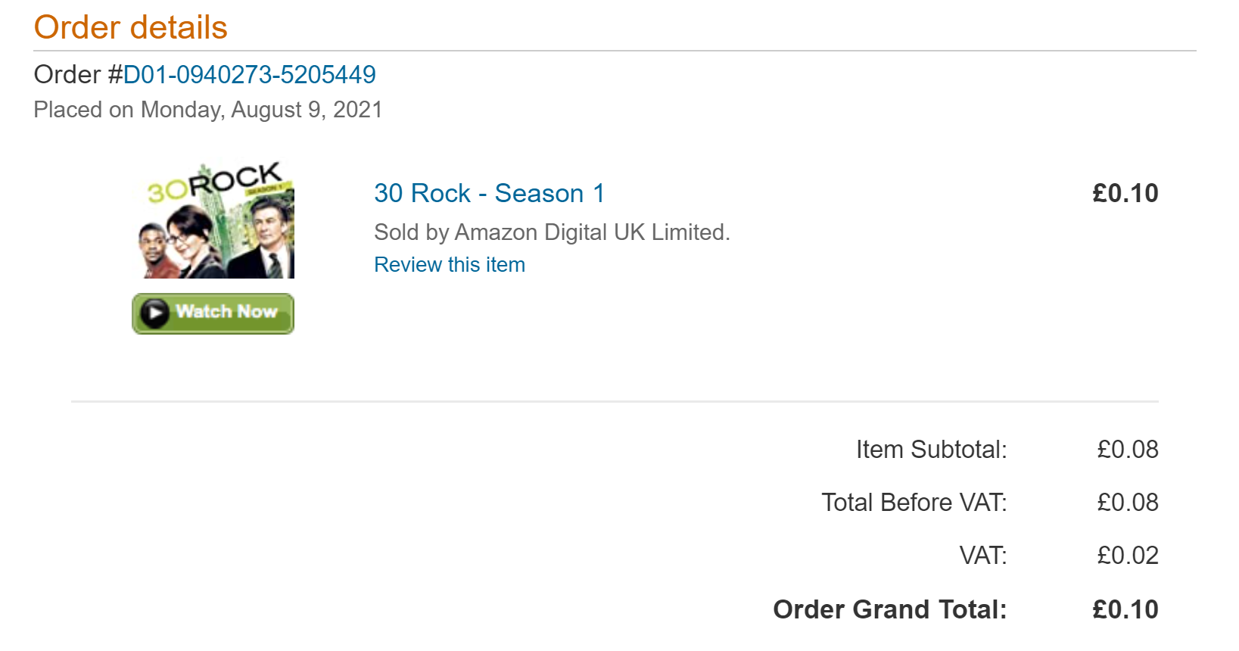Click the green Watch Now button
1239x651 pixels.
click(213, 313)
